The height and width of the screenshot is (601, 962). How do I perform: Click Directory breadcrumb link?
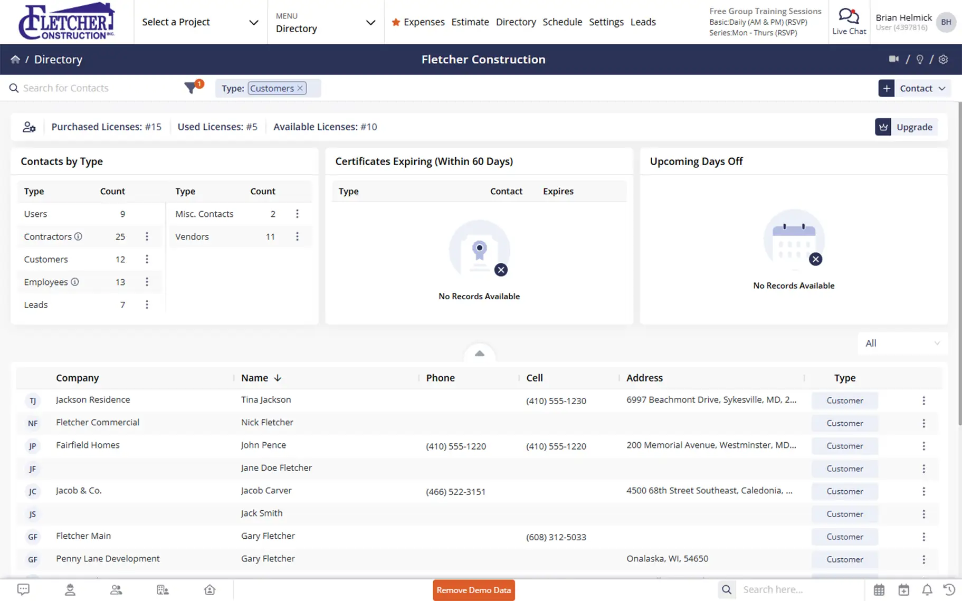[x=58, y=59]
